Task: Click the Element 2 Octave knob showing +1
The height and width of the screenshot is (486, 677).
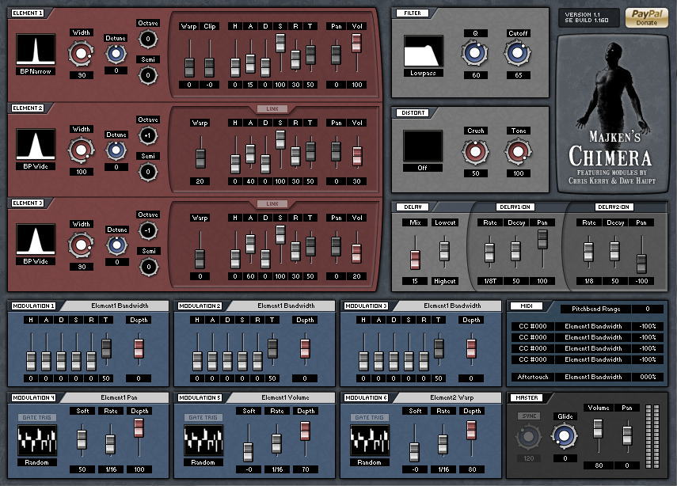Action: [x=148, y=135]
